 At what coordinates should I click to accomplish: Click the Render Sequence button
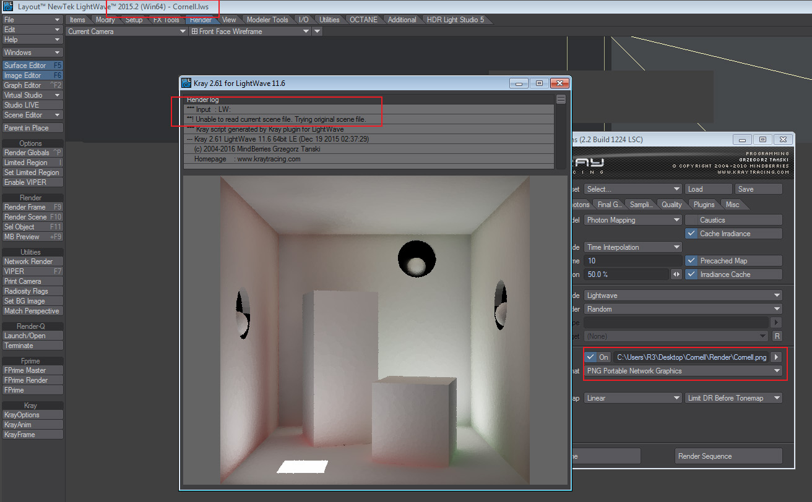(728, 456)
